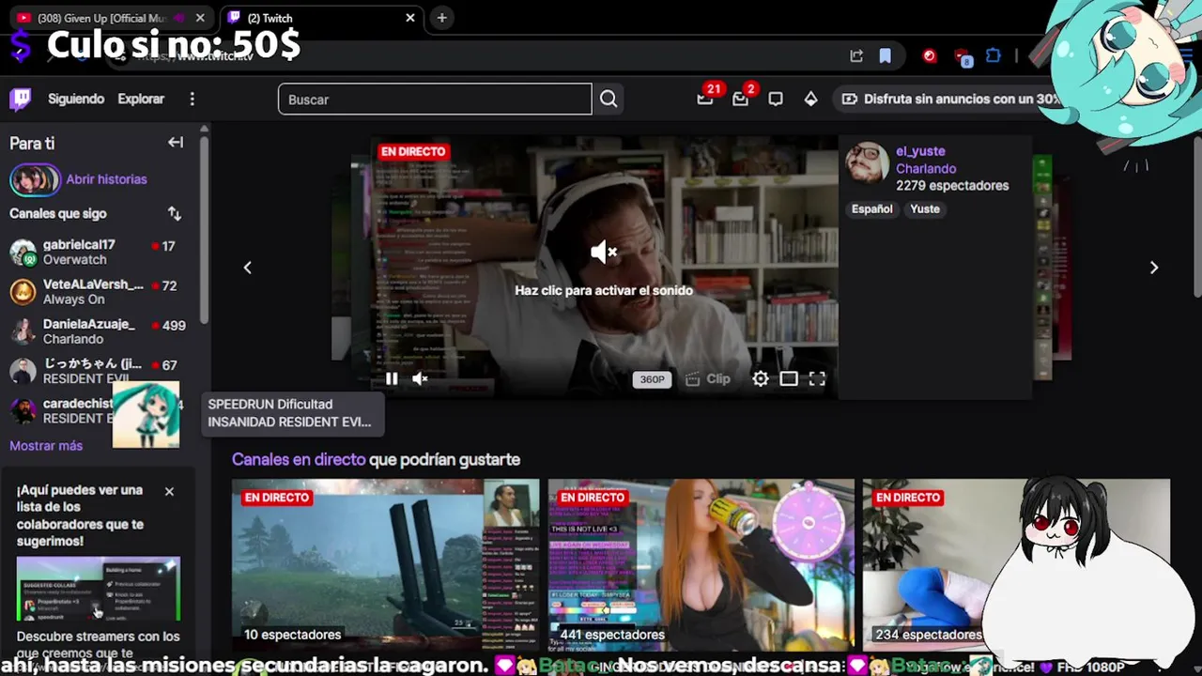
Task: Open the Siguiendo page
Action: [76, 99]
